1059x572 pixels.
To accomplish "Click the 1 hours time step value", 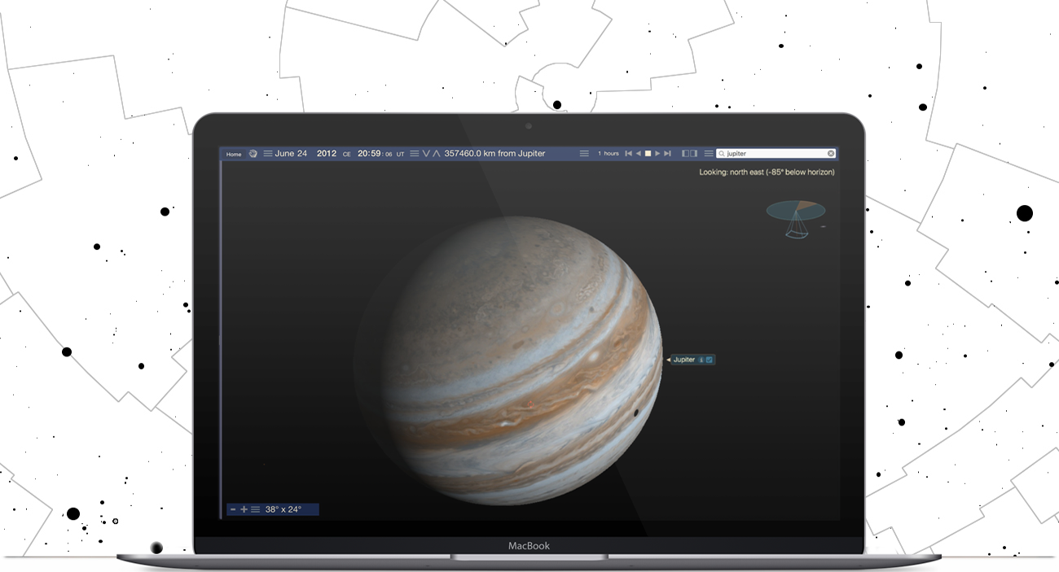I will click(609, 154).
